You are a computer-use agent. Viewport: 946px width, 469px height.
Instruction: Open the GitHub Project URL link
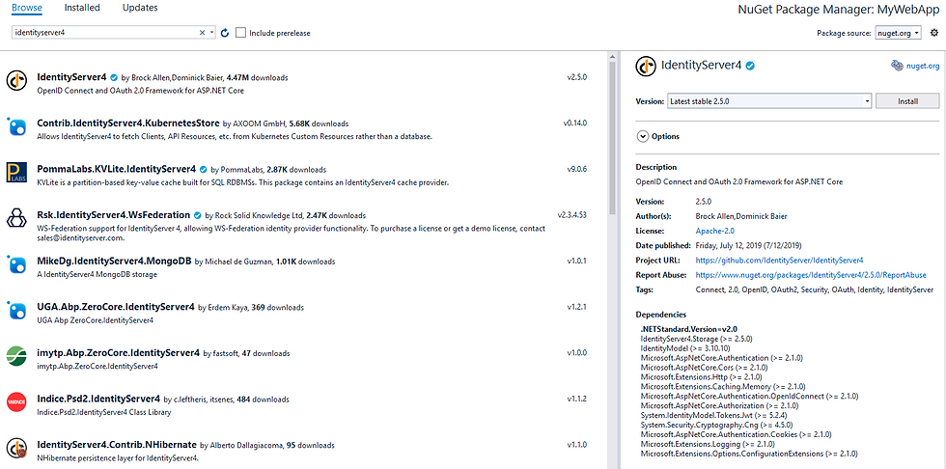[780, 261]
